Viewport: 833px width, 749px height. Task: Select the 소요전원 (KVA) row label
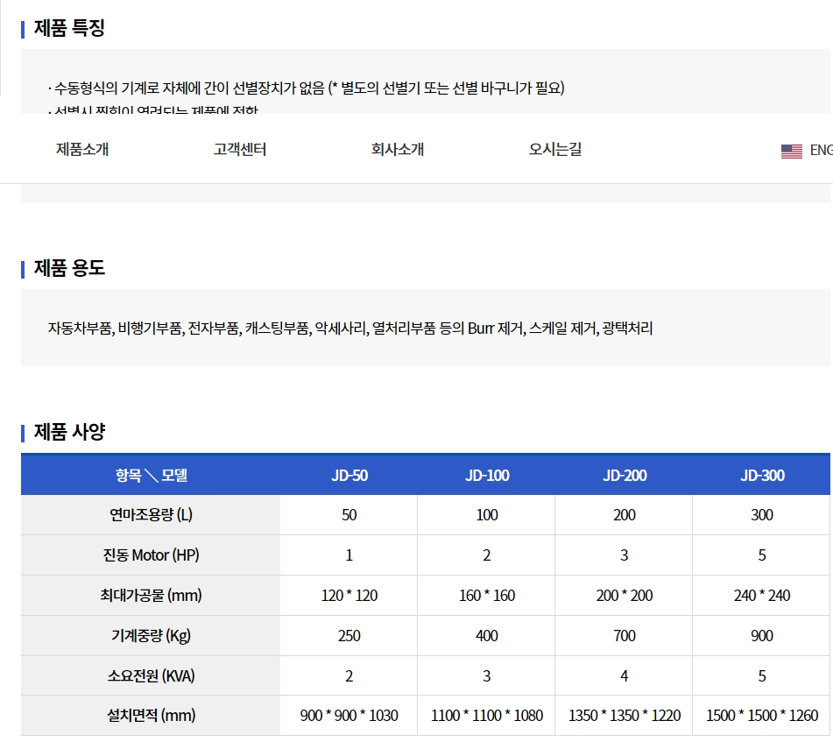tap(152, 675)
